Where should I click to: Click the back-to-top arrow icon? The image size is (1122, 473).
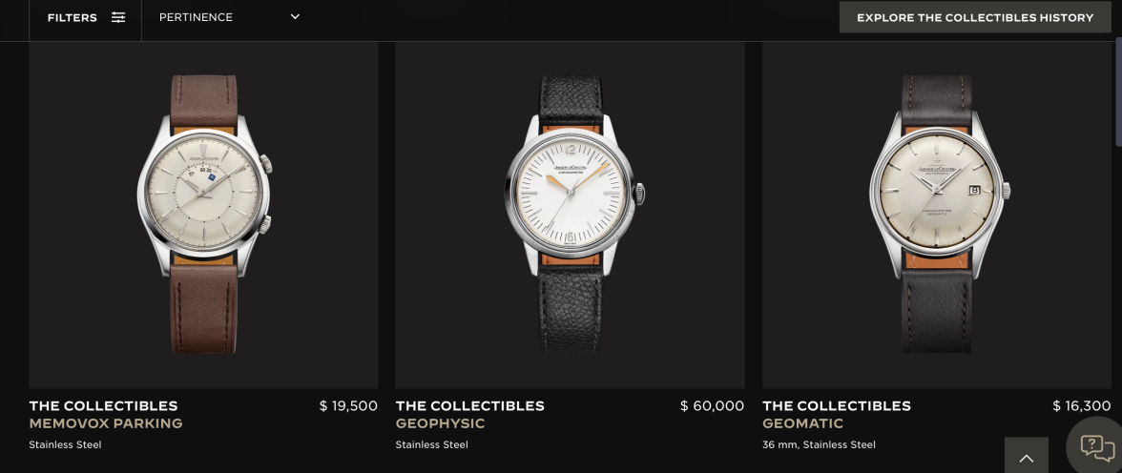pos(1027,457)
